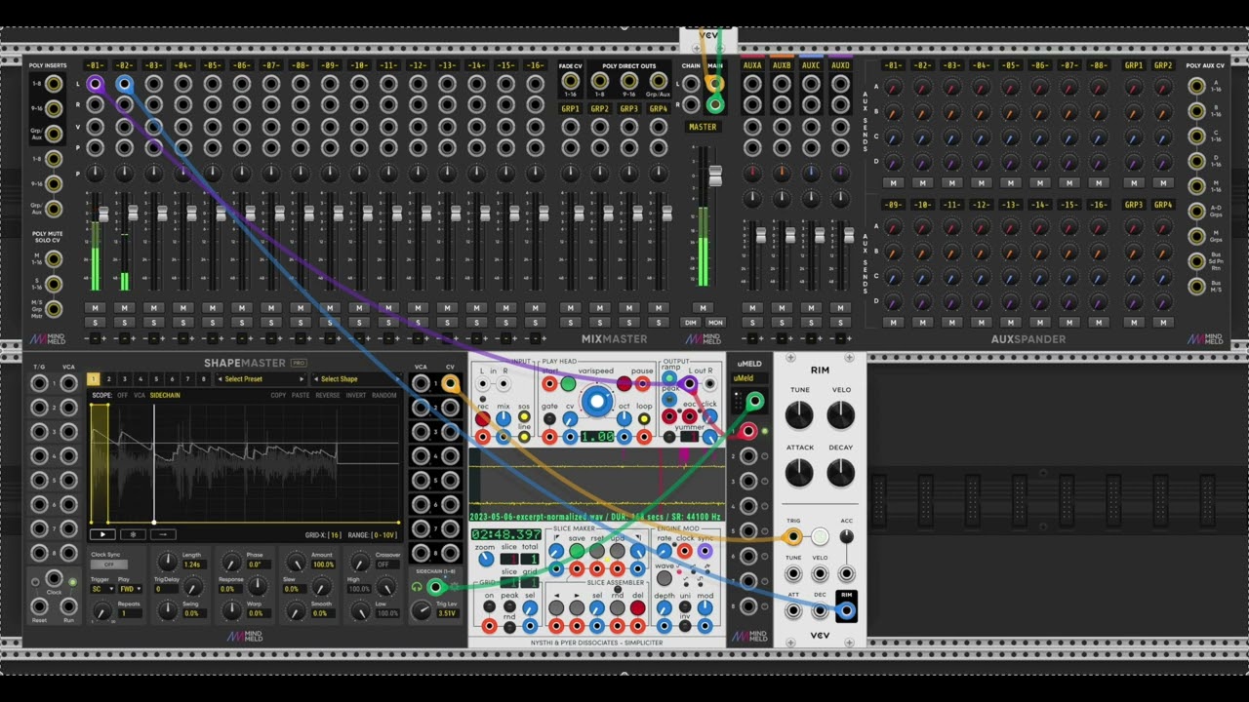Mute the MixMaster master output
This screenshot has width=1249, height=702.
[703, 308]
